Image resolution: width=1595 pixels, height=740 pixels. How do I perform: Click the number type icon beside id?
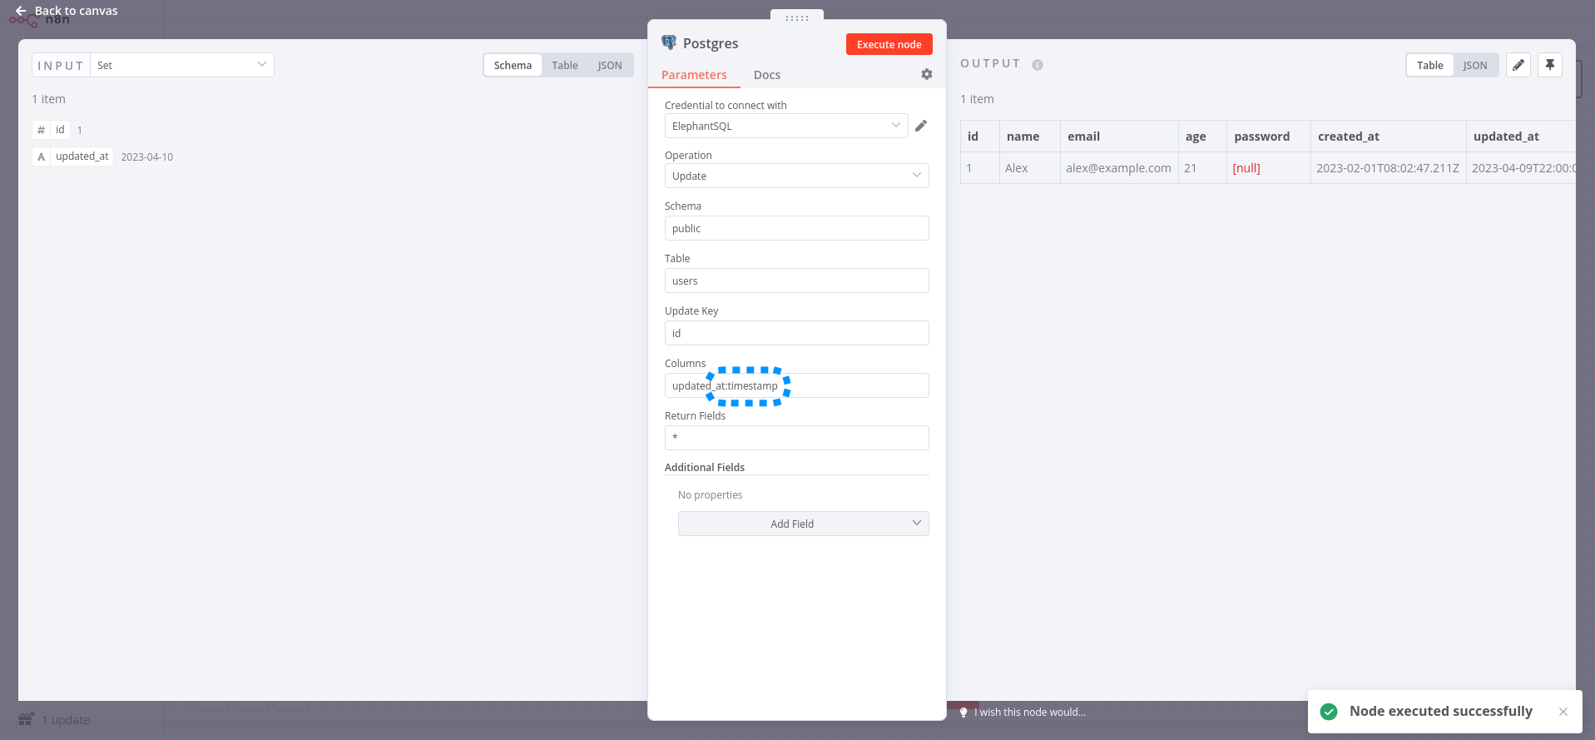point(41,130)
